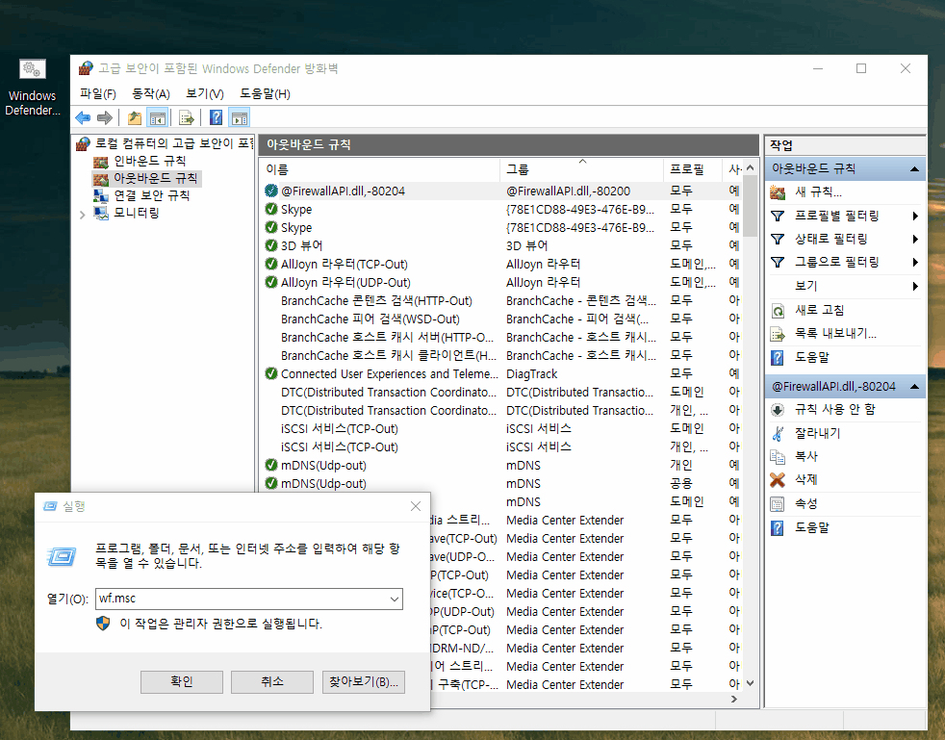Click the export list (목록 내보내기) action icon
The image size is (945, 740).
click(x=779, y=334)
